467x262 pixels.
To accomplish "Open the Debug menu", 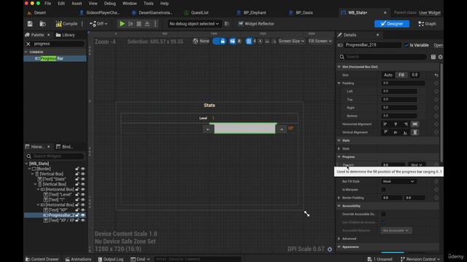I will (110, 4).
